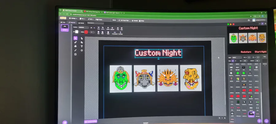Show the sprite with eye button
The width and height of the screenshot is (276, 124).
233,61
